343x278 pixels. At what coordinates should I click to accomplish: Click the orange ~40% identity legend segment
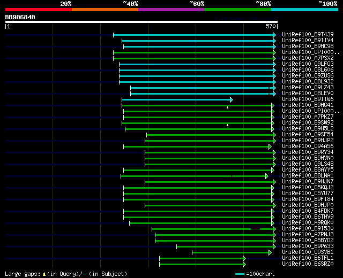pyautogui.click(x=105, y=10)
